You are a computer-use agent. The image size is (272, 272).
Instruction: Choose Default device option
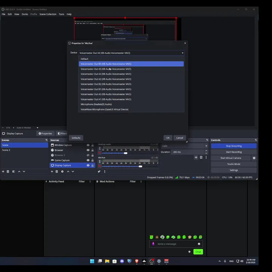(x=131, y=59)
